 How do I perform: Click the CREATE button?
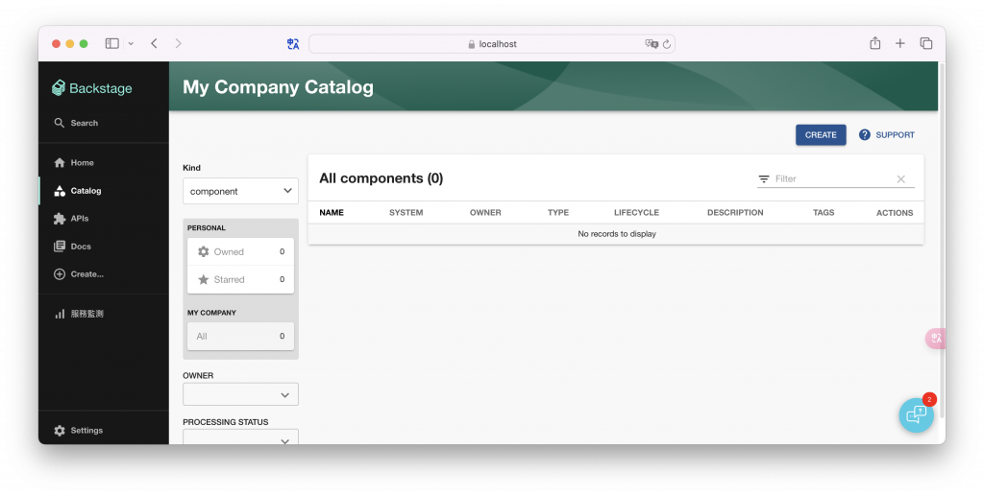click(x=821, y=134)
